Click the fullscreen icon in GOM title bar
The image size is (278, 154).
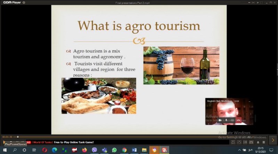click(x=262, y=3)
